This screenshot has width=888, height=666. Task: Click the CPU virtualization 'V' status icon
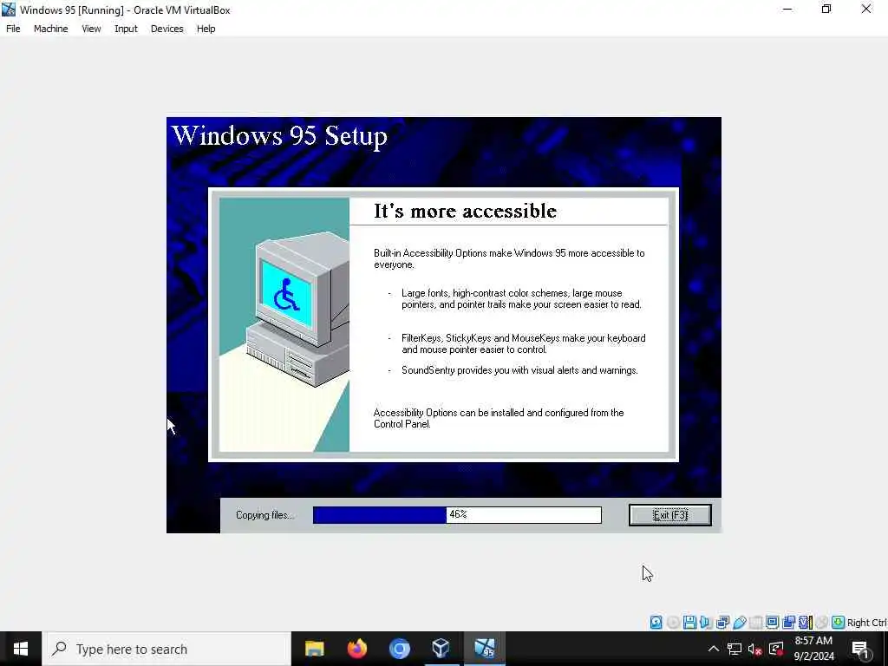coord(806,623)
